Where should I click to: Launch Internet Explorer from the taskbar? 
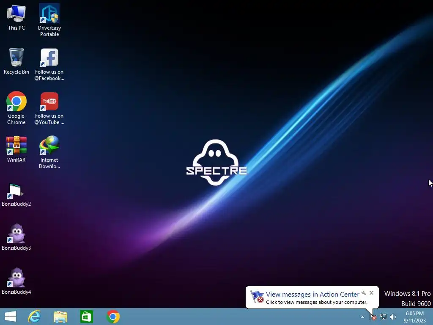point(34,317)
